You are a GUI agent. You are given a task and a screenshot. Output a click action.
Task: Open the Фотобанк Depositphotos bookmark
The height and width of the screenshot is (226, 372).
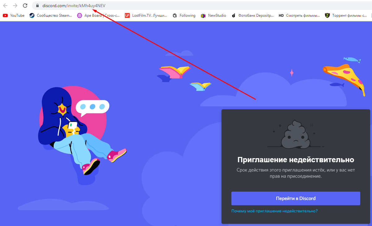(253, 15)
